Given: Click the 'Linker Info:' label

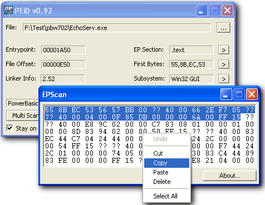Looking at the screenshot, I should point(21,78).
